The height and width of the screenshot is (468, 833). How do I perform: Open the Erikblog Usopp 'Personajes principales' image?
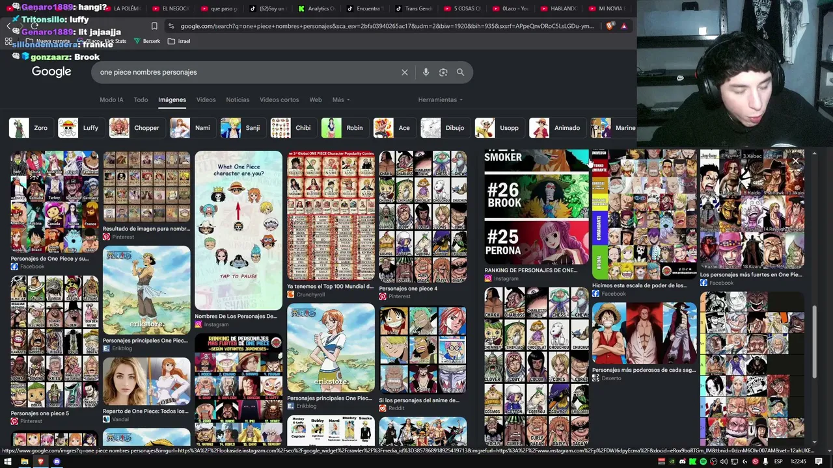146,290
